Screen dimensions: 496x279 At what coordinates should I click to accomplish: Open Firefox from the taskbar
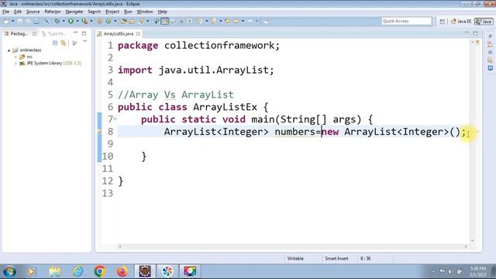[x=122, y=271]
